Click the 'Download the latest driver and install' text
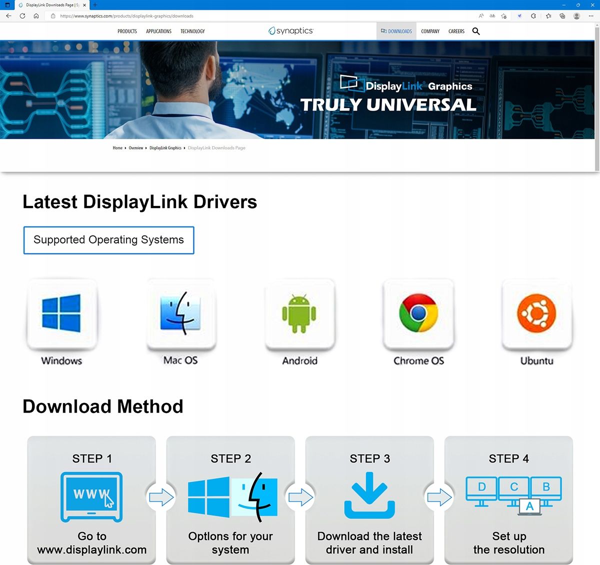 (x=369, y=543)
